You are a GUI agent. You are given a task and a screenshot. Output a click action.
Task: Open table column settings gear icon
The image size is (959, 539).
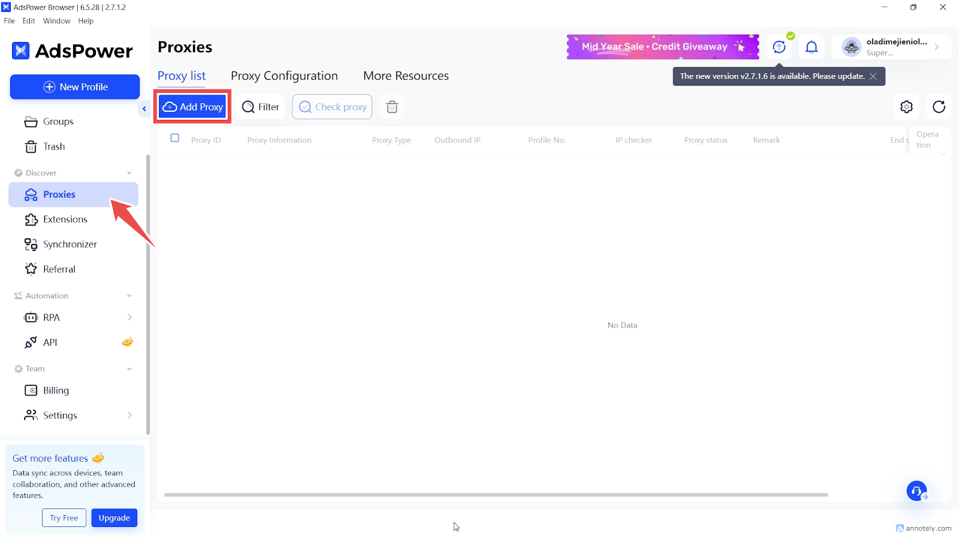coord(906,107)
